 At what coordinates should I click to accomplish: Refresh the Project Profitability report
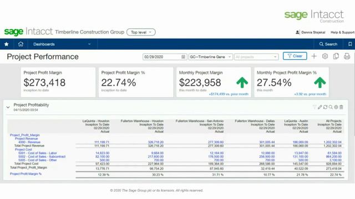325,107
